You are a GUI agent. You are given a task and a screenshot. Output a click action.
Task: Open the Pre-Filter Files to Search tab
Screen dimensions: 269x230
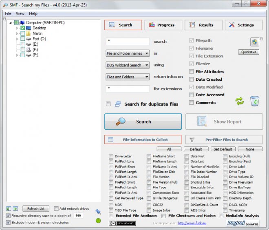point(224,139)
